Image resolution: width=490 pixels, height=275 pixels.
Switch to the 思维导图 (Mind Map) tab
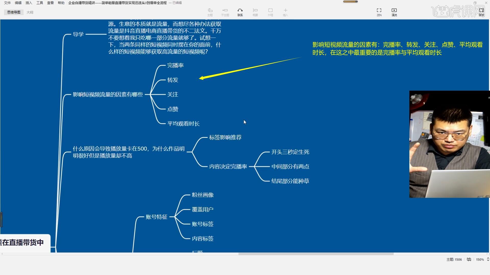(x=14, y=12)
